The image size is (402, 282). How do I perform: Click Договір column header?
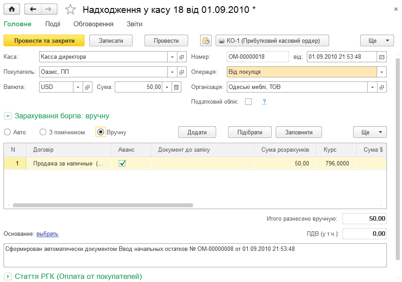[68, 150]
